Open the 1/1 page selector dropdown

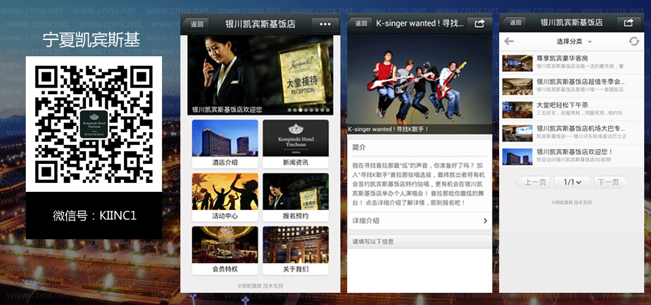click(572, 182)
